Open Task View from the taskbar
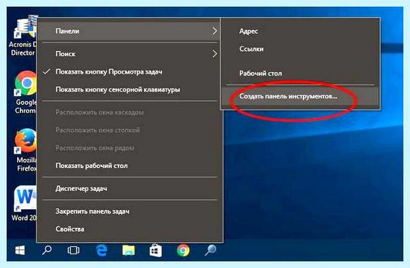Image resolution: width=410 pixels, height=268 pixels. (x=74, y=250)
